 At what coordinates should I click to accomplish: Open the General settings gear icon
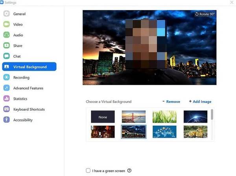coord(6,14)
